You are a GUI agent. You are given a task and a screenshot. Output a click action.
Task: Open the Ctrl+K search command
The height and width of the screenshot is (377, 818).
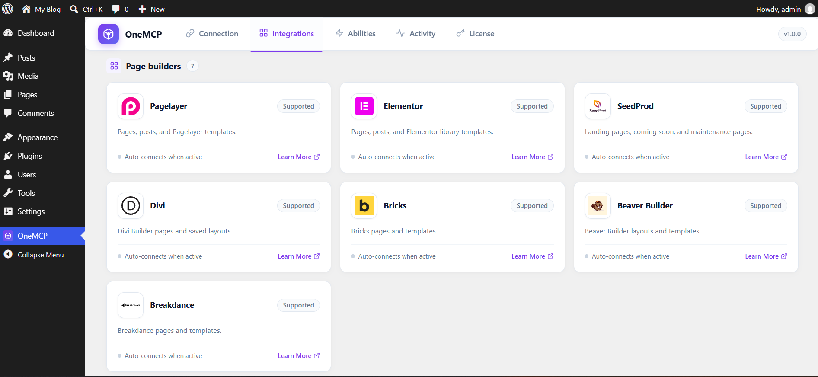tap(86, 9)
